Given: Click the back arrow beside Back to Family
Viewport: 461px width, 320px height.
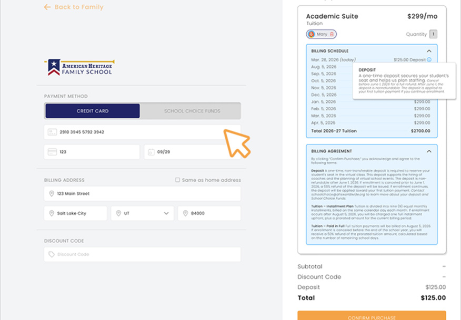Looking at the screenshot, I should click(47, 7).
